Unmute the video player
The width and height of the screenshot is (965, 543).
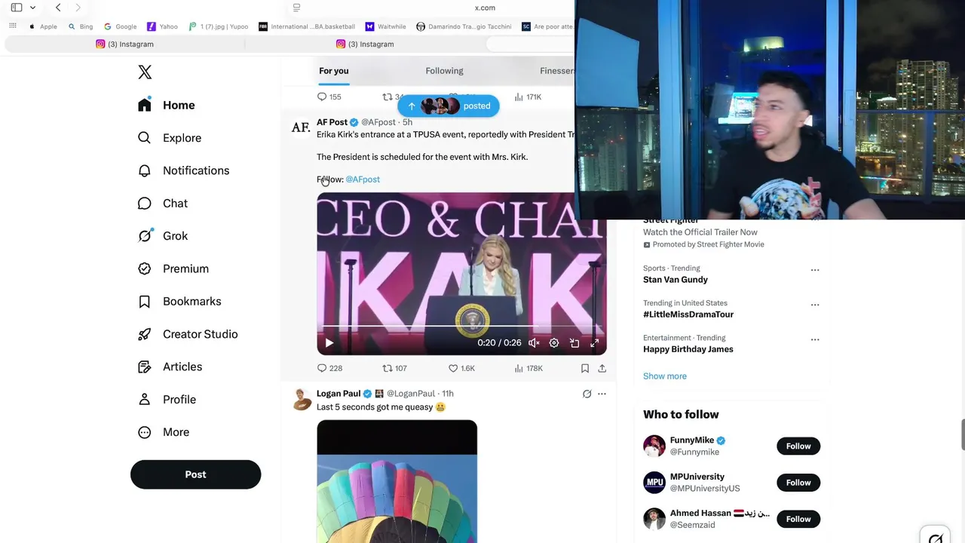click(x=534, y=343)
